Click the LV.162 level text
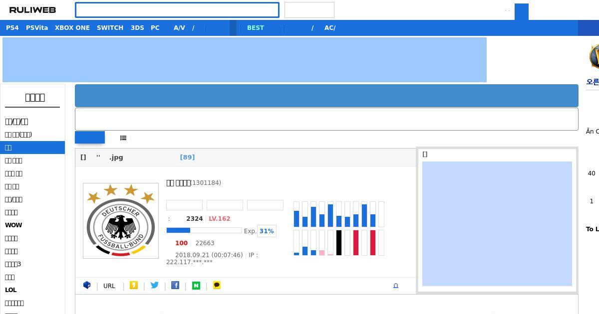This screenshot has height=314, width=599. click(x=220, y=219)
